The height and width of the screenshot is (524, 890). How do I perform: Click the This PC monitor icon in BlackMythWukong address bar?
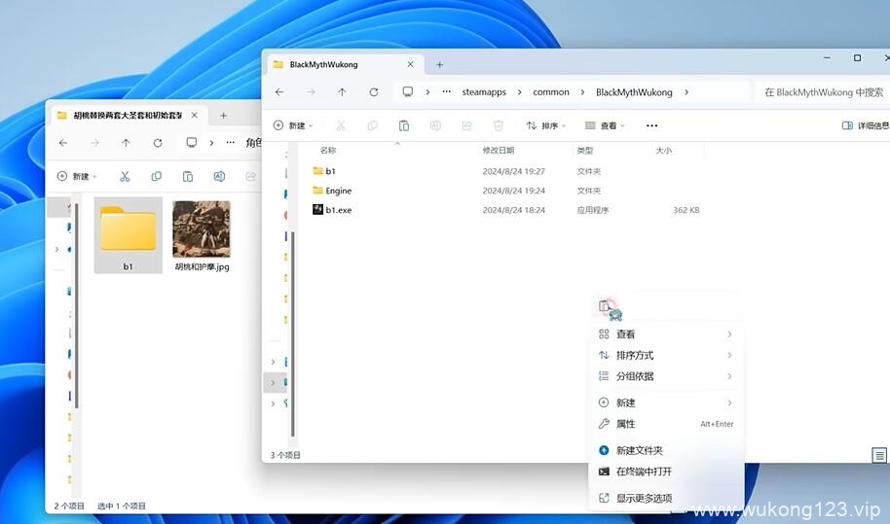click(x=408, y=91)
